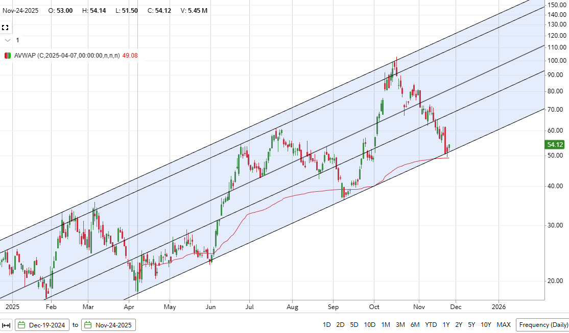This screenshot has height=333, width=569.
Task: Select the MAX range
Action: tap(504, 325)
